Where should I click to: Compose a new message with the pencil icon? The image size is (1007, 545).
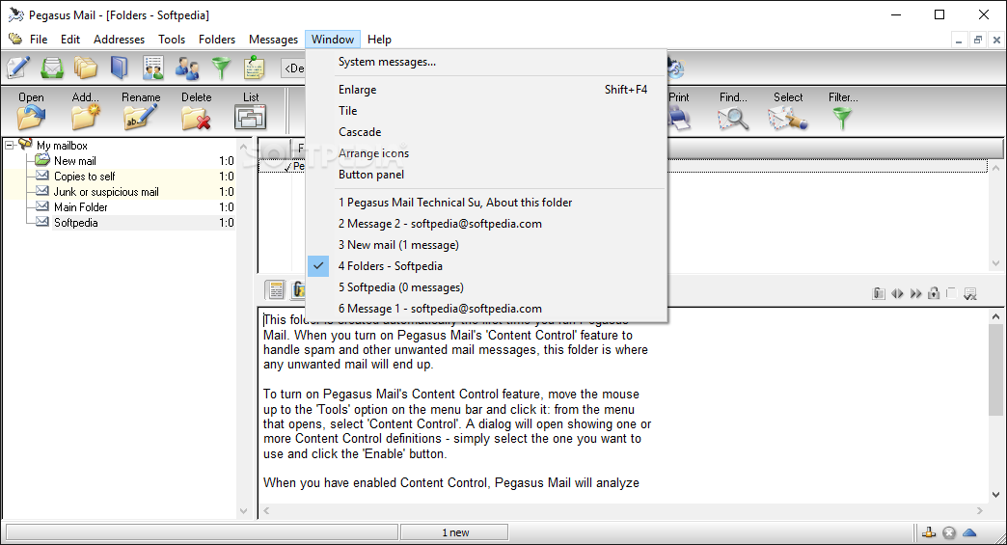point(17,68)
